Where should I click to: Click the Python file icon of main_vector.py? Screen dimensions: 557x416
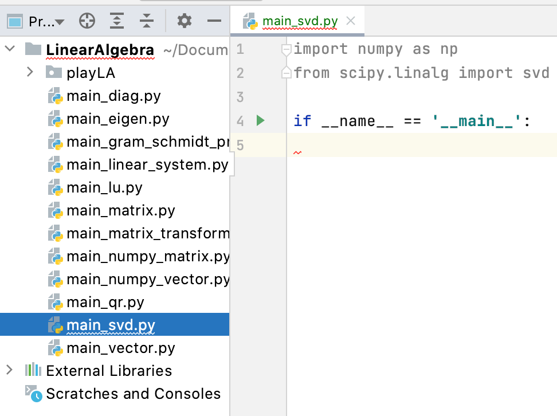56,348
